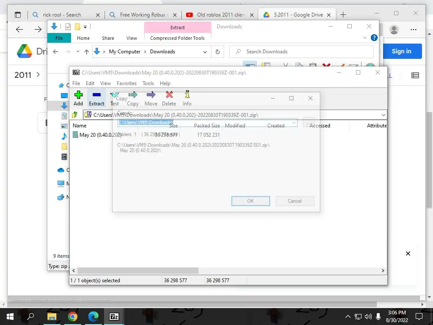This screenshot has width=433, height=325.
Task: Open the browser tab actions icon
Action: tap(18, 15)
